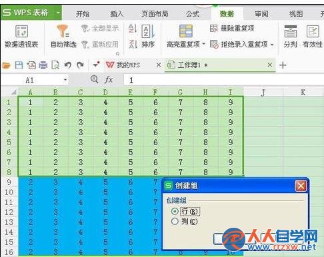Select column J header

pyautogui.click(x=263, y=93)
